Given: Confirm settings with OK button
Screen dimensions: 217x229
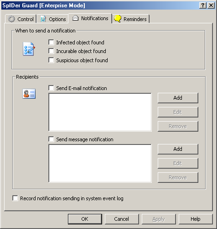Looking at the screenshot, I should [85, 219].
